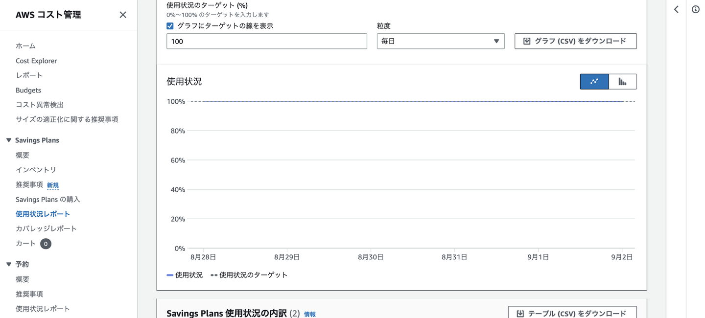Open 使用状況レポート under 予約

[x=43, y=309]
